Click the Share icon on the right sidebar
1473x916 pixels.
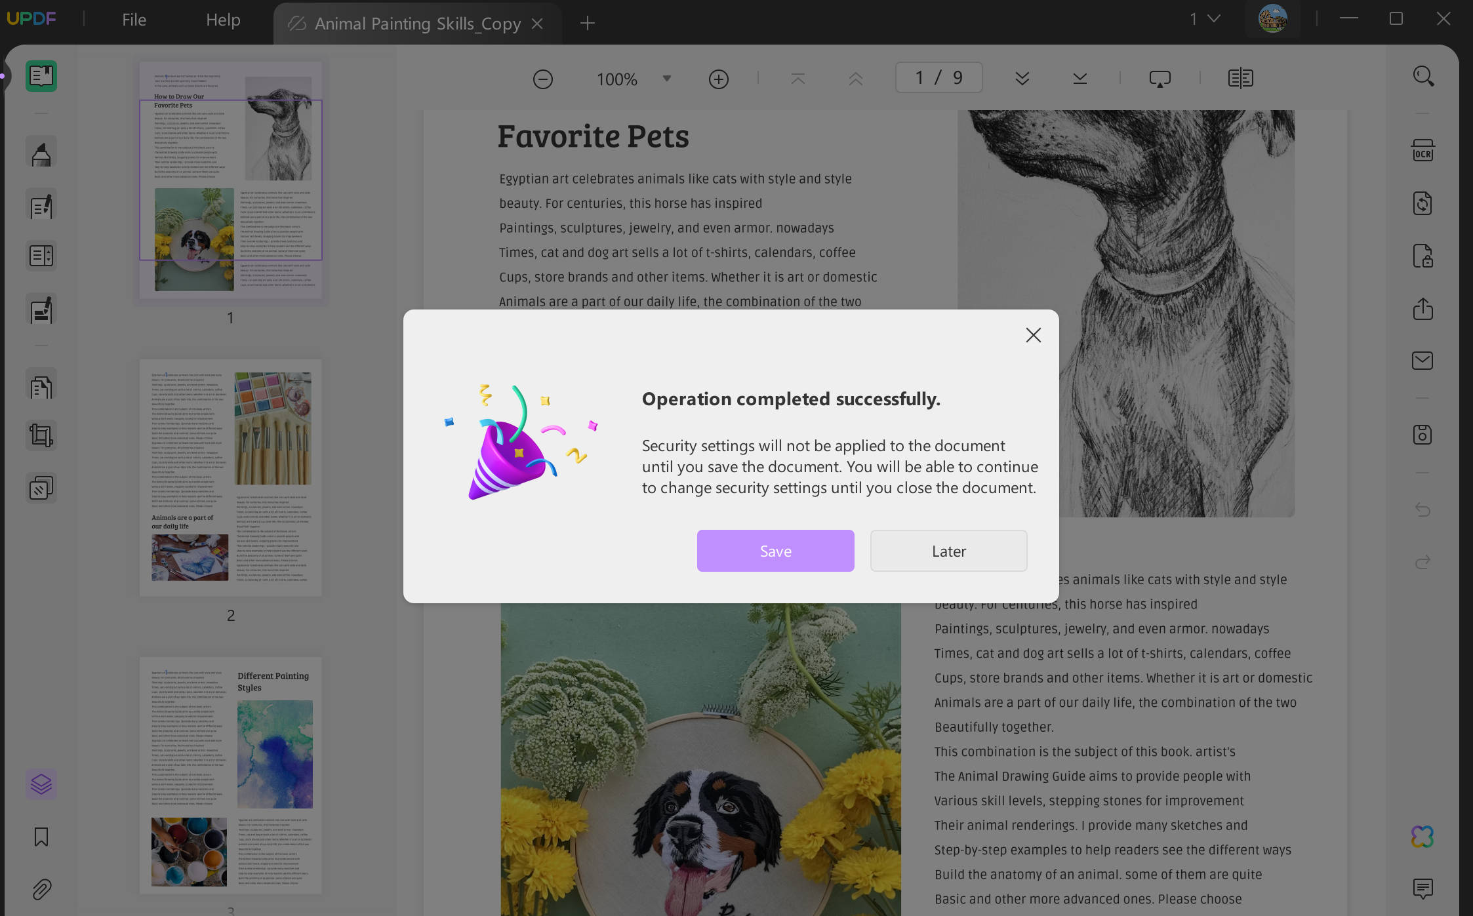[x=1423, y=309]
